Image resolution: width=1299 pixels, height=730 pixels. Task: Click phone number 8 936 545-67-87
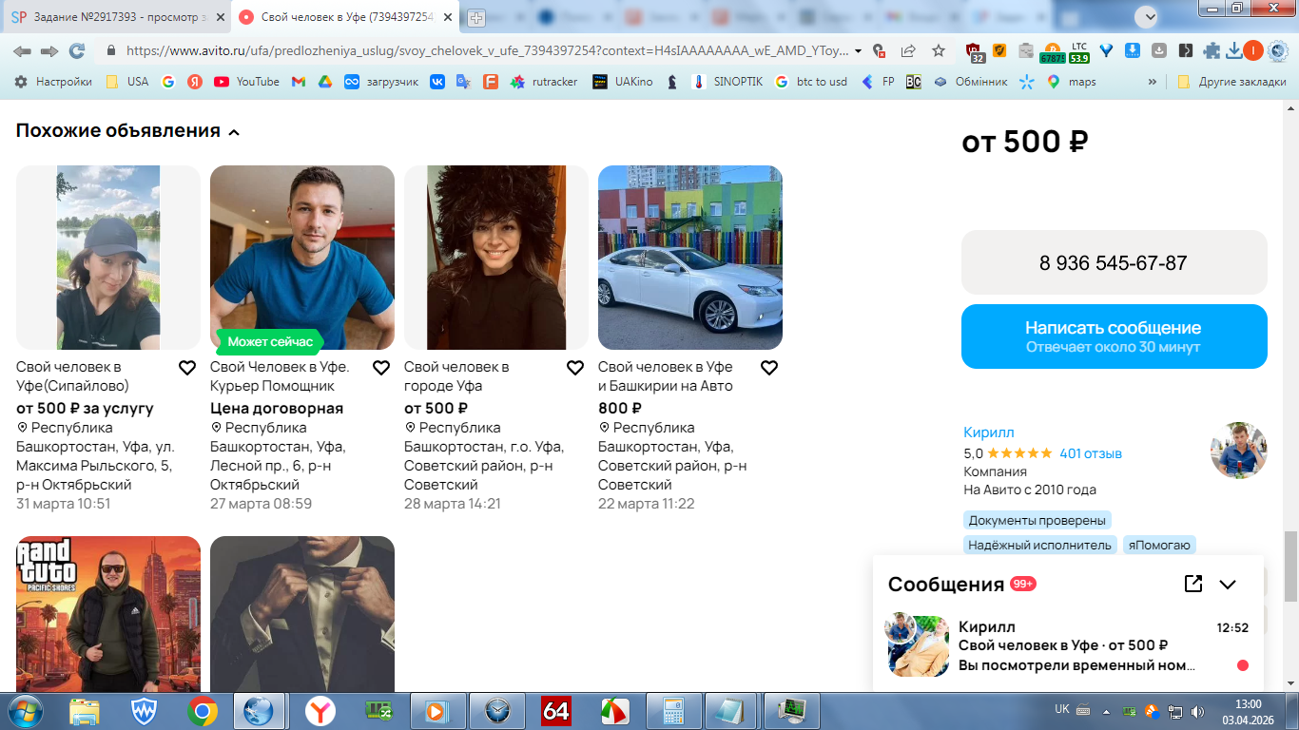(1114, 262)
